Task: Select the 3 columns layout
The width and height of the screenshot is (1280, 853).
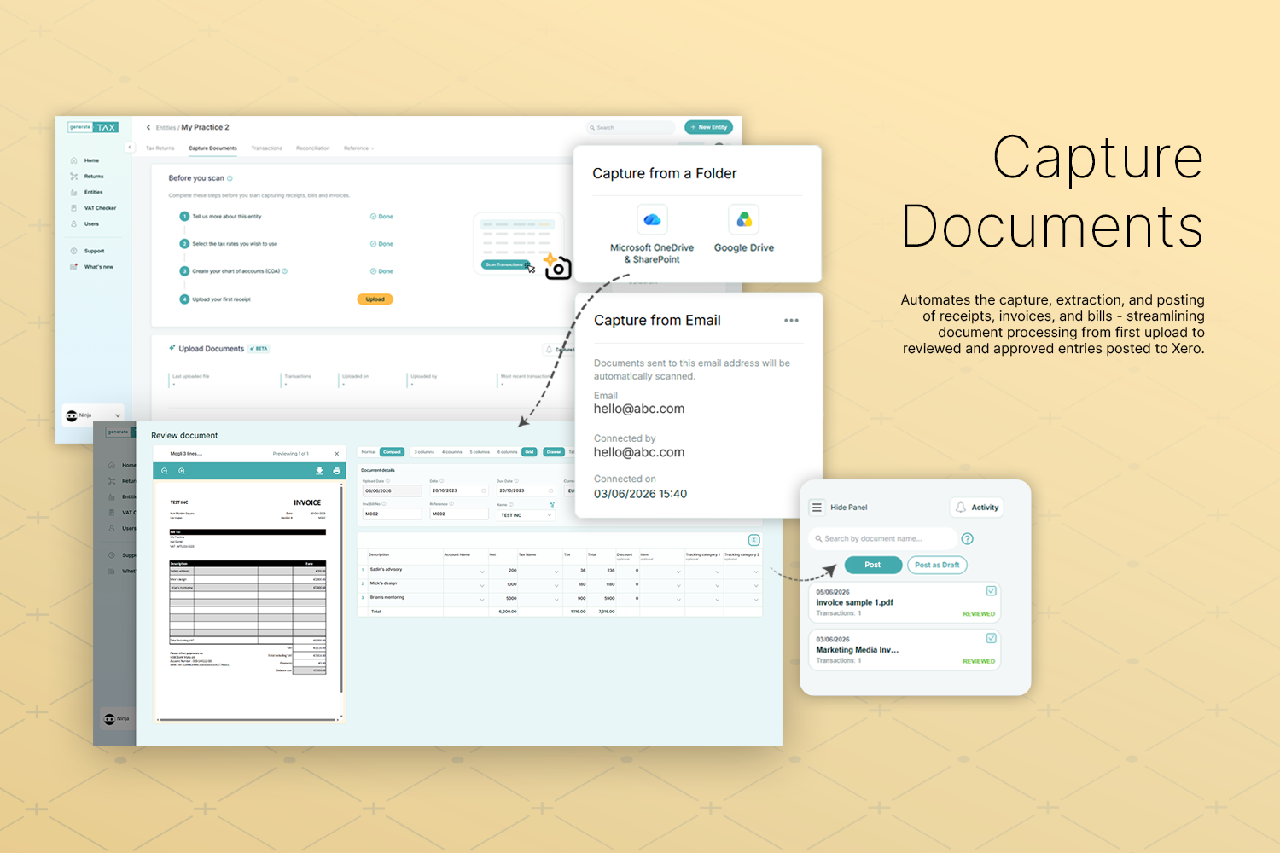Action: 424,452
